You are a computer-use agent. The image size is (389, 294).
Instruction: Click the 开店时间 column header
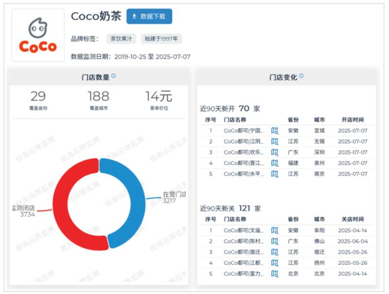(353, 120)
